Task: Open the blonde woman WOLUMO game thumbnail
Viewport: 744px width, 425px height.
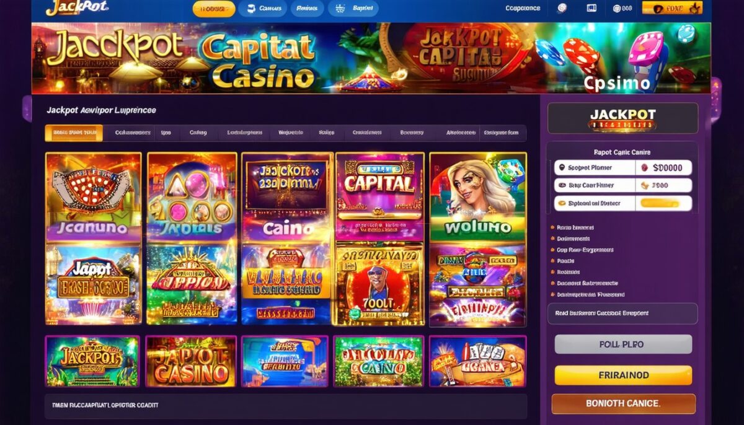Action: pyautogui.click(x=477, y=196)
